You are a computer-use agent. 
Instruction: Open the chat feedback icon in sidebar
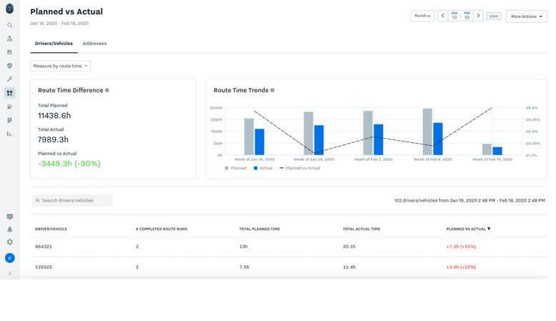coord(9,217)
